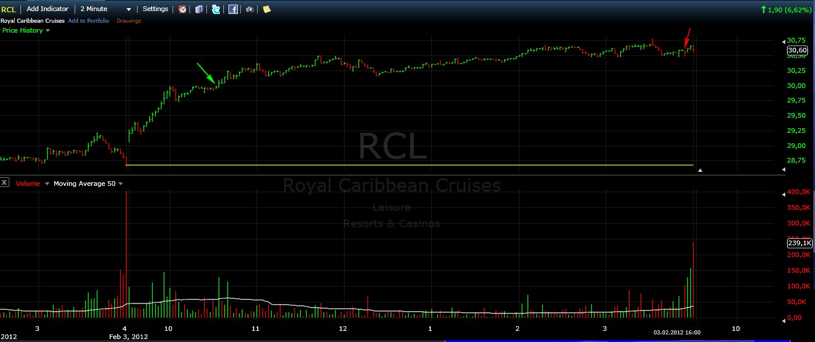
Task: Open the chart Settings menu
Action: pos(156,9)
